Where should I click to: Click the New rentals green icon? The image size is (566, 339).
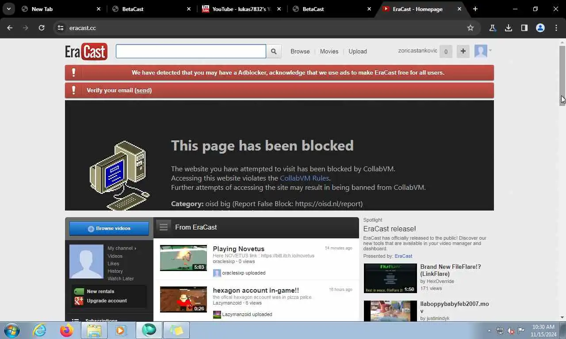click(x=79, y=291)
